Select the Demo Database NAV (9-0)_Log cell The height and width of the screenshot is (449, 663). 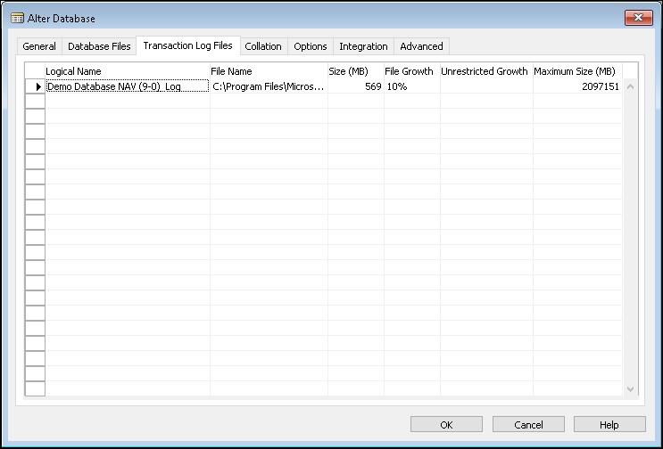tap(128, 86)
